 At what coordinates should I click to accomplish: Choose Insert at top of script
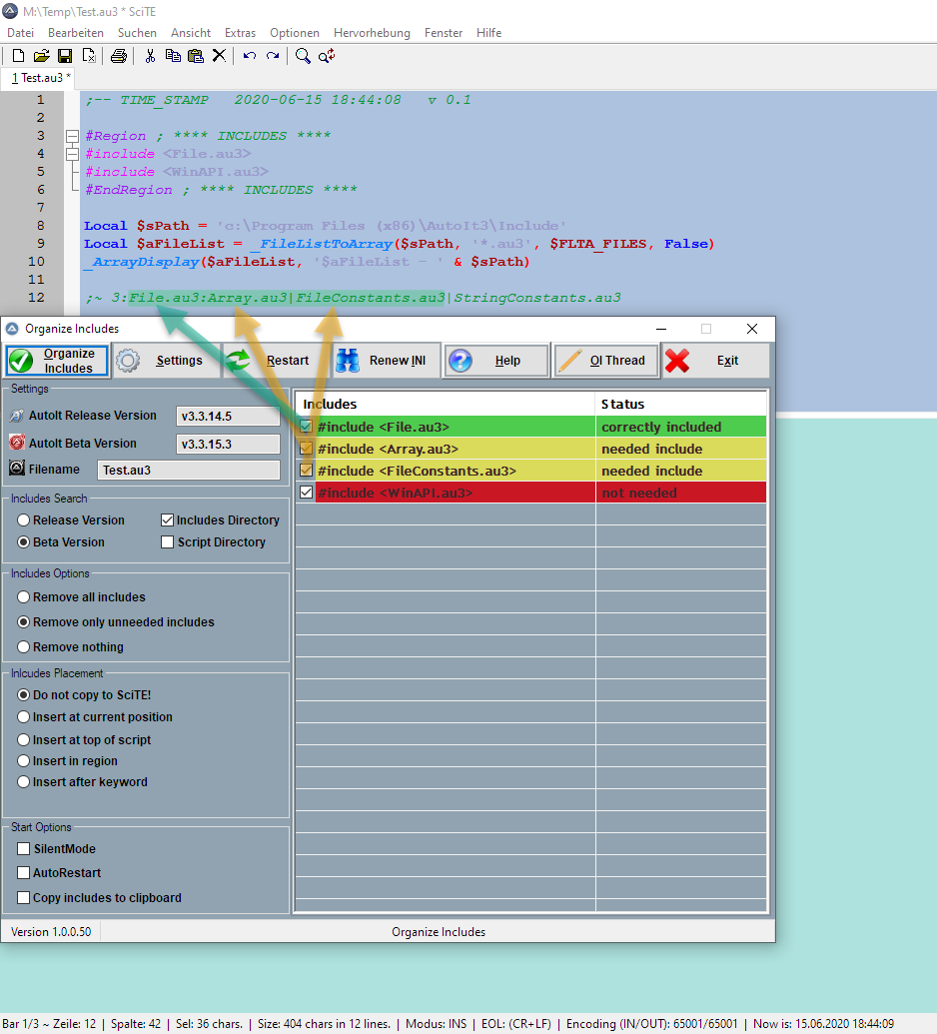pyautogui.click(x=24, y=740)
